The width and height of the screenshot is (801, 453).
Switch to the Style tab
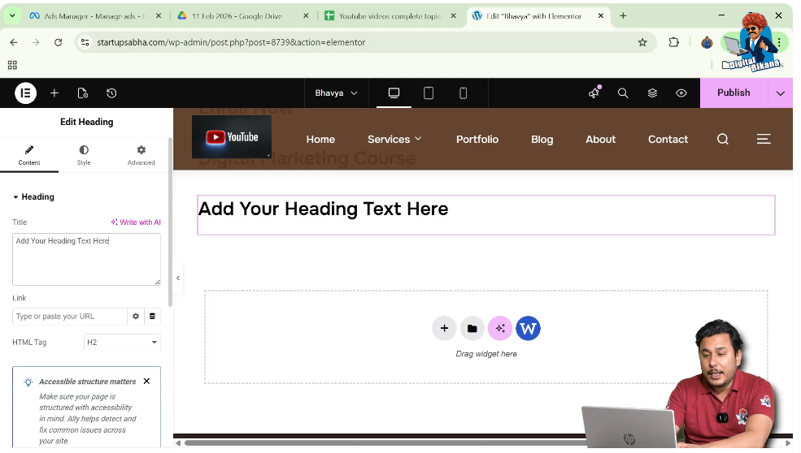click(84, 155)
